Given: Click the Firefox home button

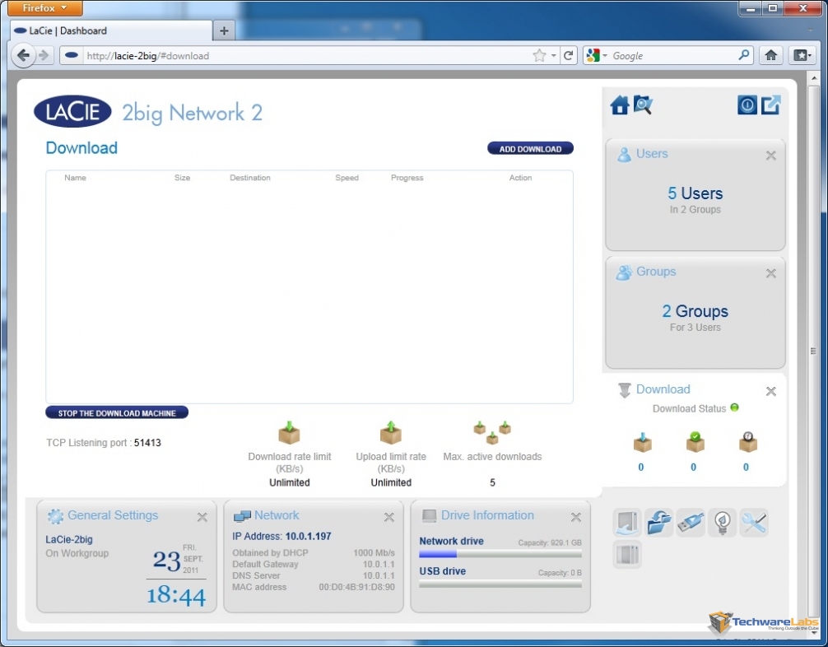Looking at the screenshot, I should [771, 55].
